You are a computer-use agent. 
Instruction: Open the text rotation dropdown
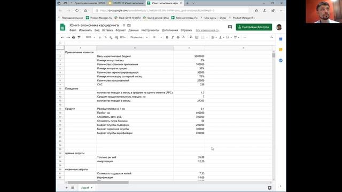(236, 37)
